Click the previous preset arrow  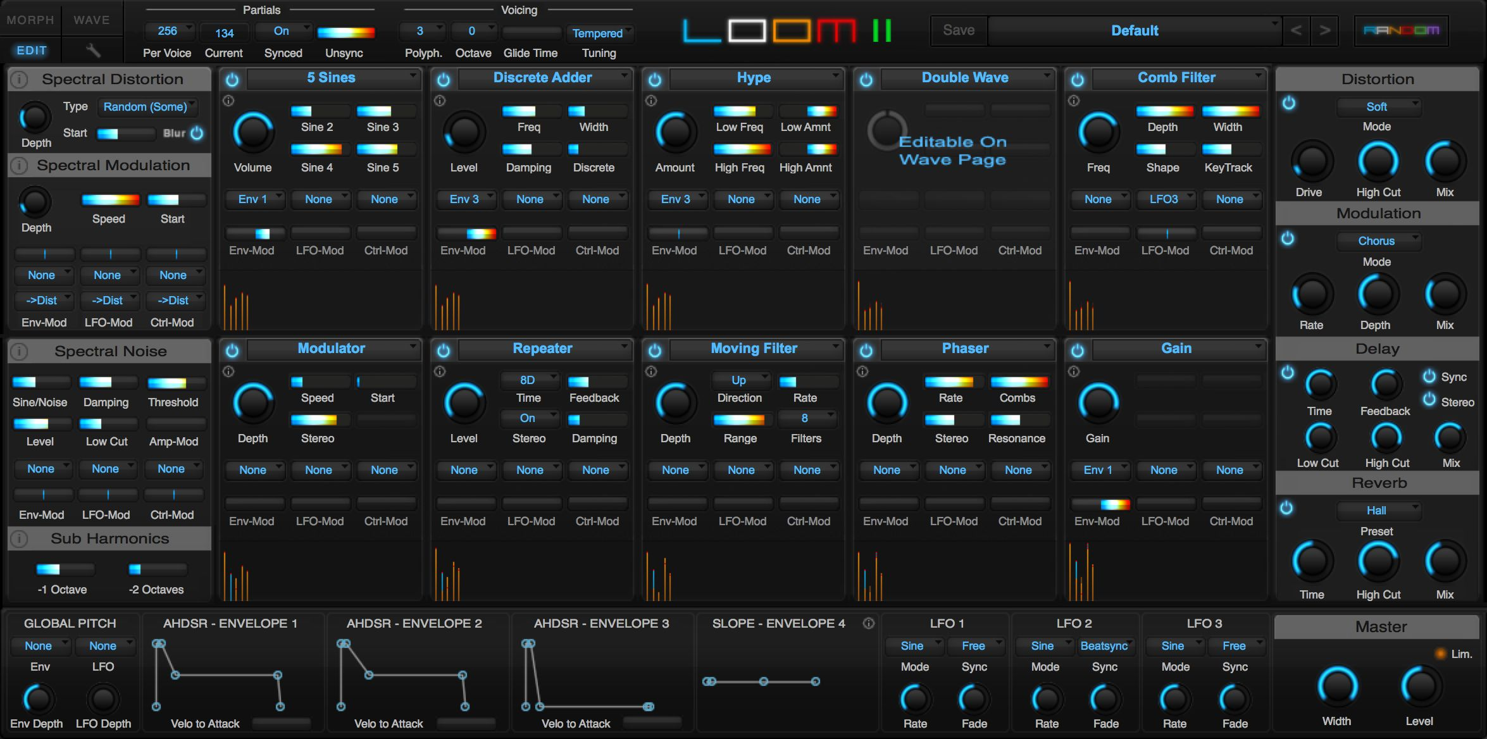(1297, 30)
